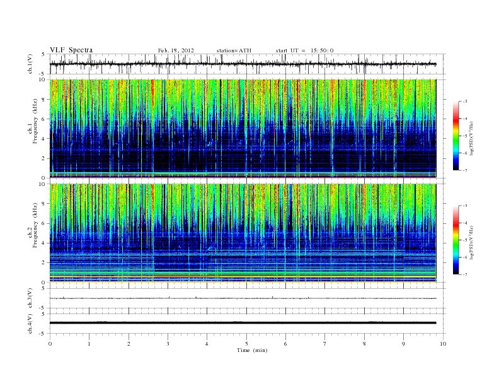Image resolution: width=499 pixels, height=386 pixels.
Task: Click the "ch.4(V)" axis label
Action: point(30,324)
